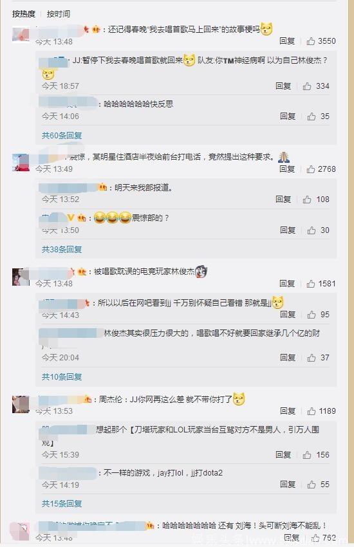Viewport: 354px width, 547px height.
Task: Switch to 按时间 sorting tab
Action: 58,14
